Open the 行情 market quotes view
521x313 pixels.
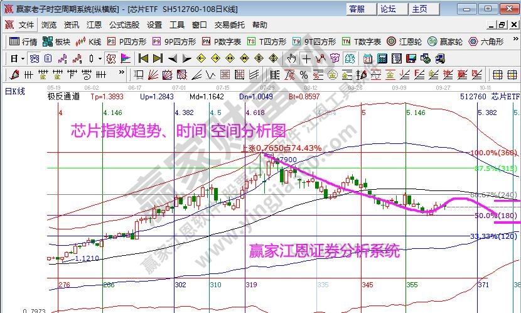[24, 41]
